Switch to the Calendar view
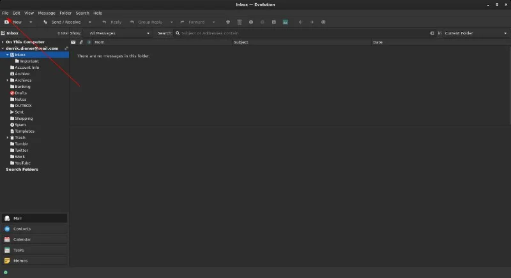 [34, 239]
